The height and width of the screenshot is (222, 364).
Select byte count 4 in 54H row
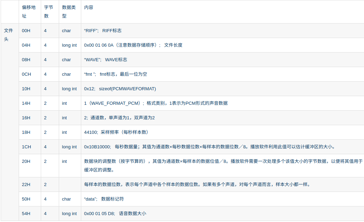tap(45, 213)
